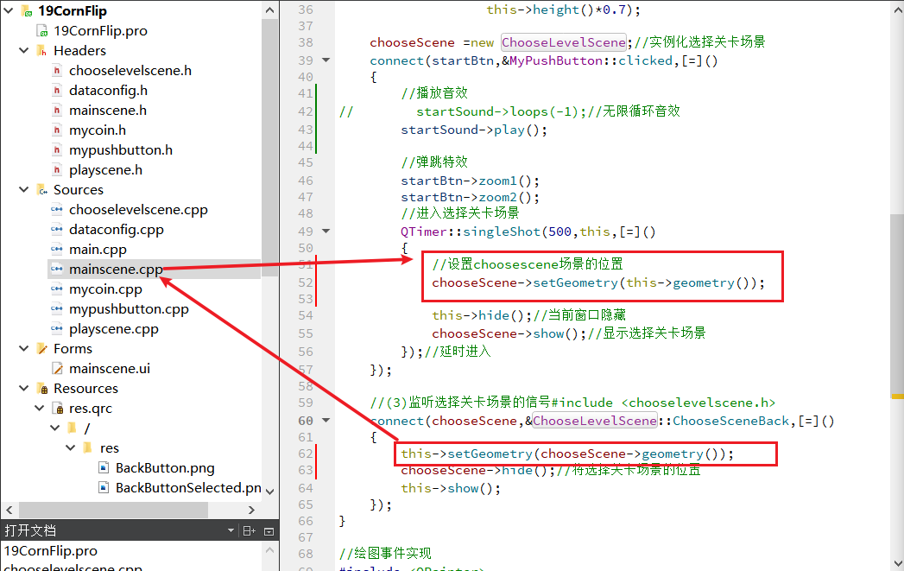Viewport: 904px width, 571px height.
Task: Click the BackButton.png image icon
Action: (104, 467)
